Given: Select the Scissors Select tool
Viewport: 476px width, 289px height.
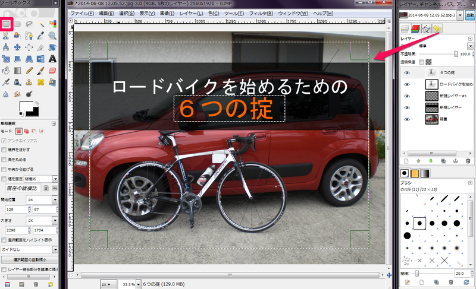Looking at the screenshot, I should tap(5, 36).
